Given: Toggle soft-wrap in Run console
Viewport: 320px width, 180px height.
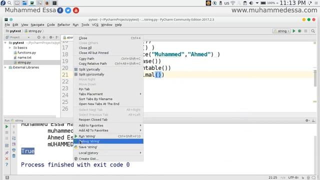Looking at the screenshot, I should coord(13,138).
